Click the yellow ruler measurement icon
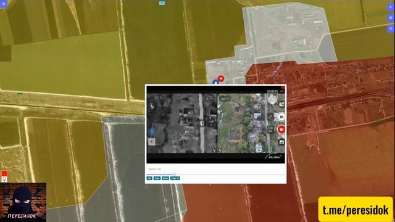 (270, 117)
